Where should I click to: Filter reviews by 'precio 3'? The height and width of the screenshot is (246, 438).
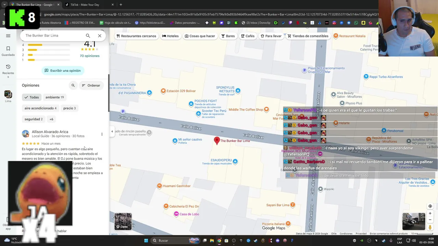coord(69,108)
